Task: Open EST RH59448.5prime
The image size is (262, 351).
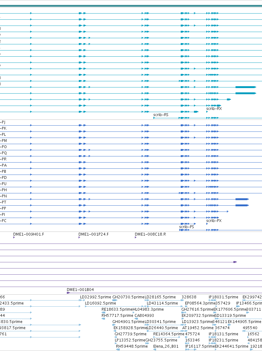Action: tap(132, 346)
